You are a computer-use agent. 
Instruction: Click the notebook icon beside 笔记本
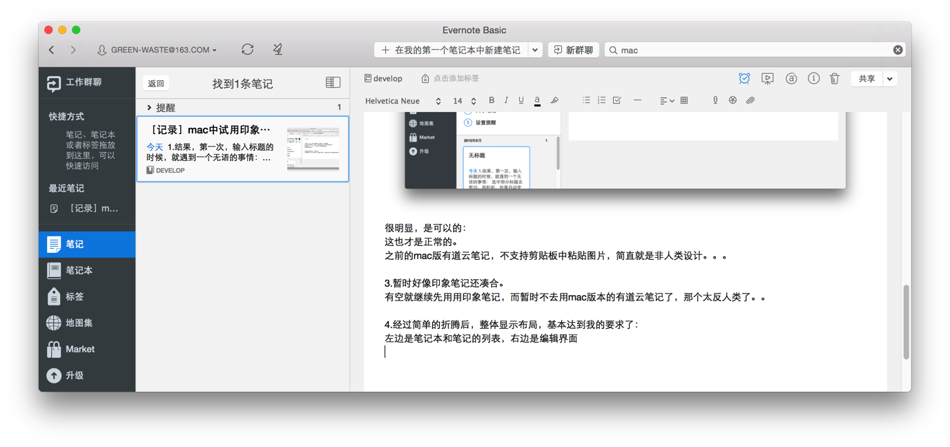(54, 271)
